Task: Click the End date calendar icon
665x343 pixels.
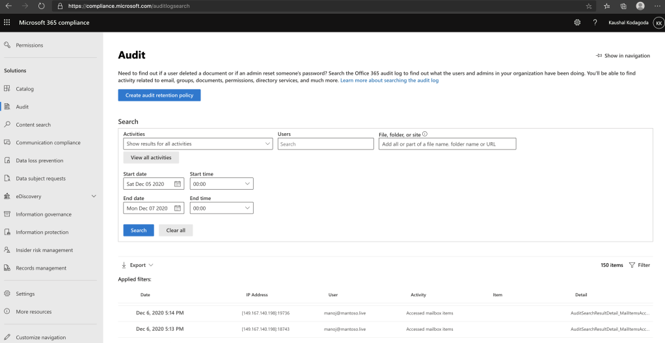Action: click(177, 209)
